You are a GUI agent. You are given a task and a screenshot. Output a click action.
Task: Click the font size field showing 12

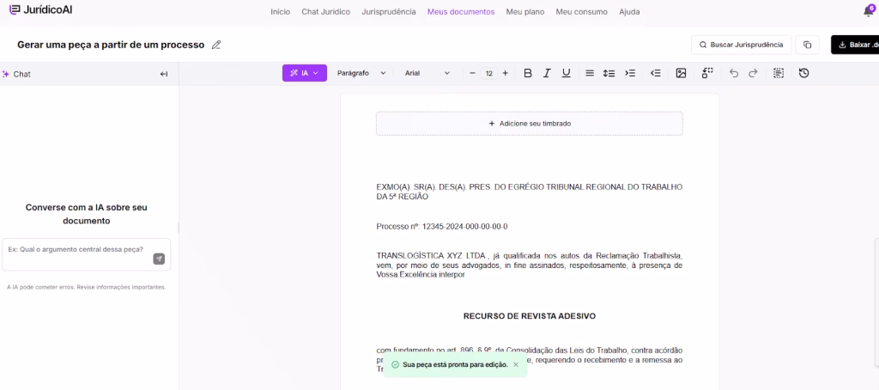pyautogui.click(x=488, y=74)
